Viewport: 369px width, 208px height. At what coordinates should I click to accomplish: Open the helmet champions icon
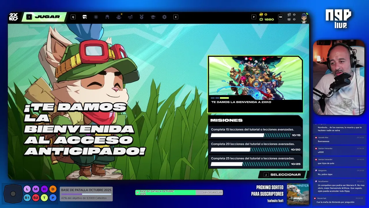pyautogui.click(x=107, y=17)
